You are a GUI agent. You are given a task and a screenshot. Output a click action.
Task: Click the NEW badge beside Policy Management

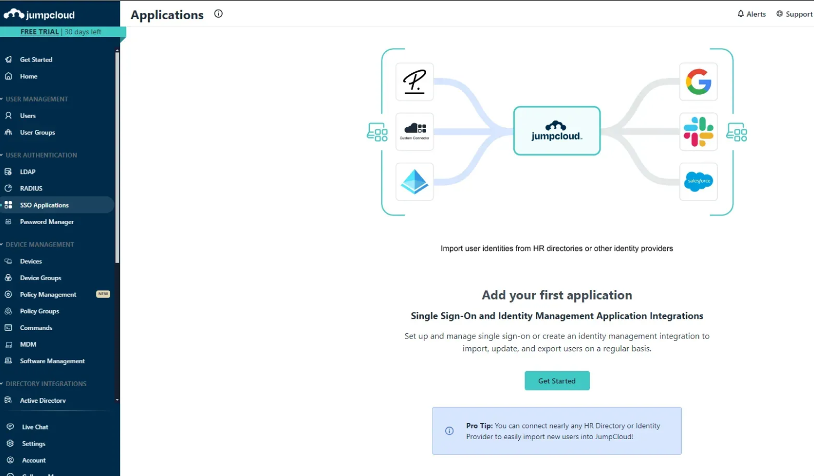coord(103,294)
